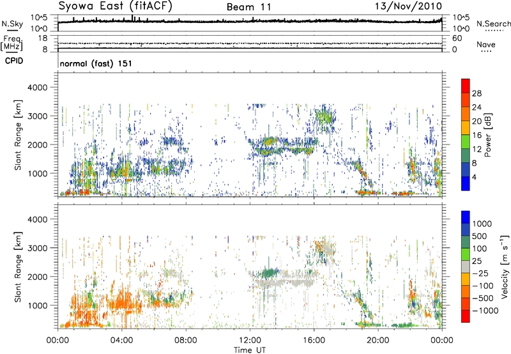Click the blue top segment of Velocity colorbar

tap(466, 217)
